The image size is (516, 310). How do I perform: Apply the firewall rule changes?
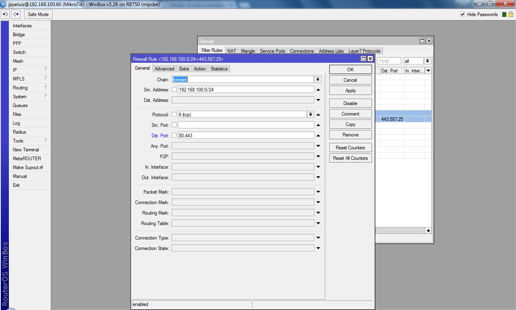[350, 91]
